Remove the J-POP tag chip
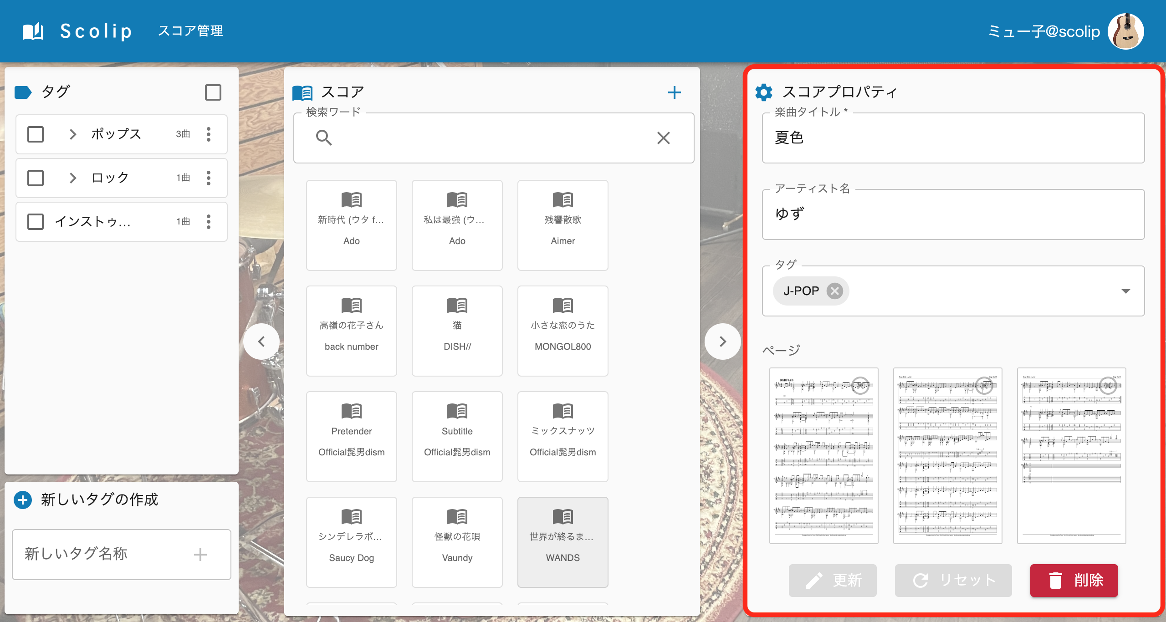This screenshot has width=1166, height=622. click(x=834, y=291)
